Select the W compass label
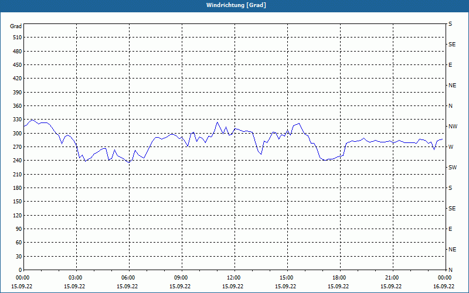 tap(451, 147)
